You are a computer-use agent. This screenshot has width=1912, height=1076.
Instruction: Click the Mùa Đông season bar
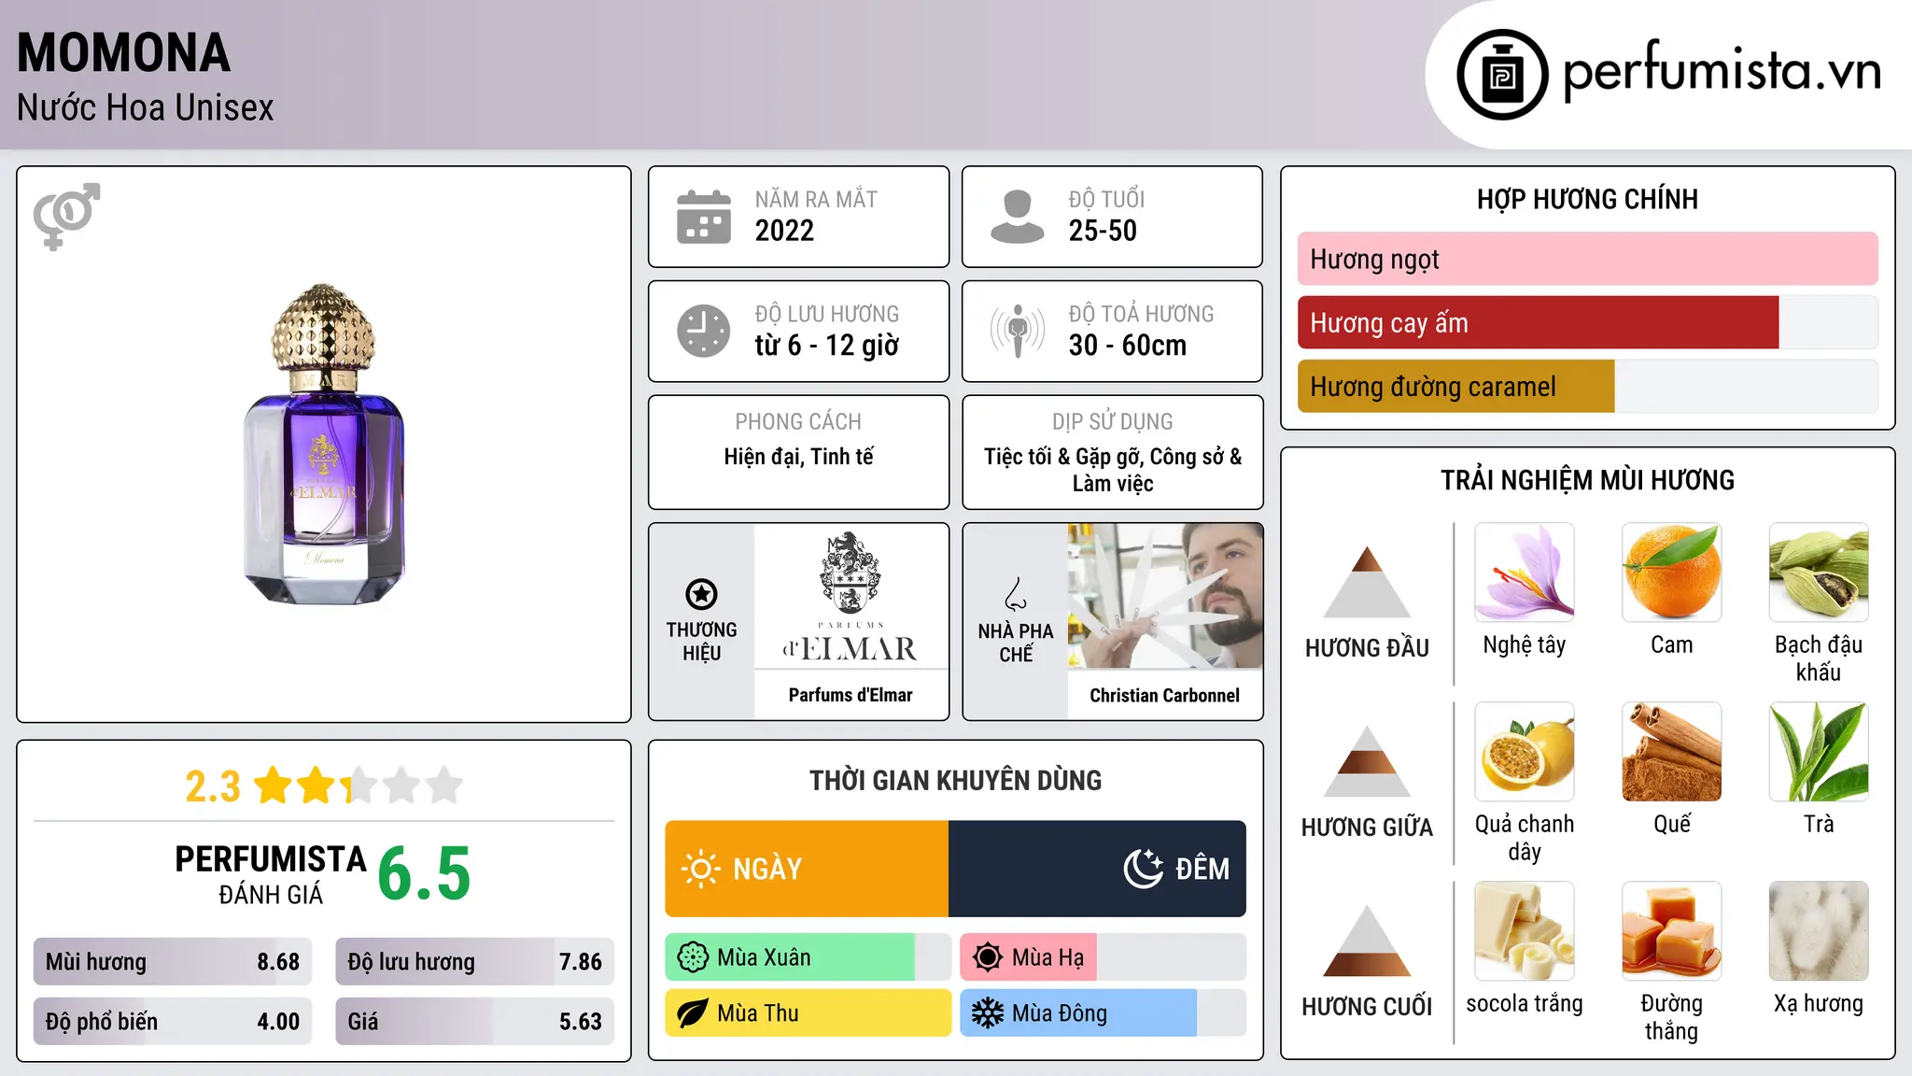(1103, 1013)
